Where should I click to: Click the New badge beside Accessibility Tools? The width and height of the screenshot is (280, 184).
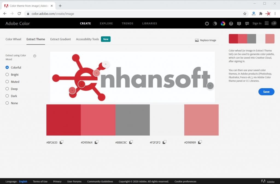pyautogui.click(x=106, y=39)
